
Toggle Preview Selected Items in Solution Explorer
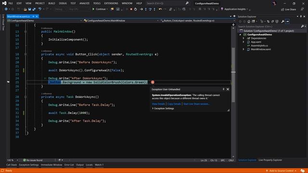tap(287, 22)
